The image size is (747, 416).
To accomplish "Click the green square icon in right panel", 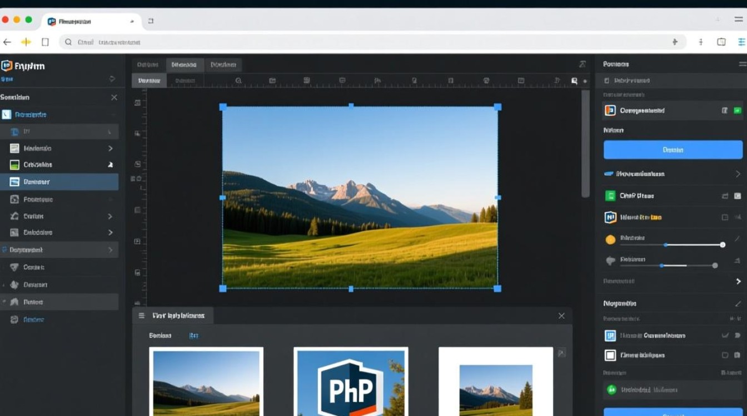I will coord(610,196).
